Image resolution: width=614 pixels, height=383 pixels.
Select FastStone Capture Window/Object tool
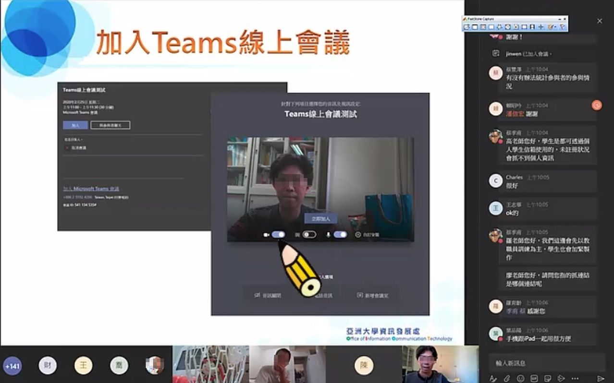(483, 27)
